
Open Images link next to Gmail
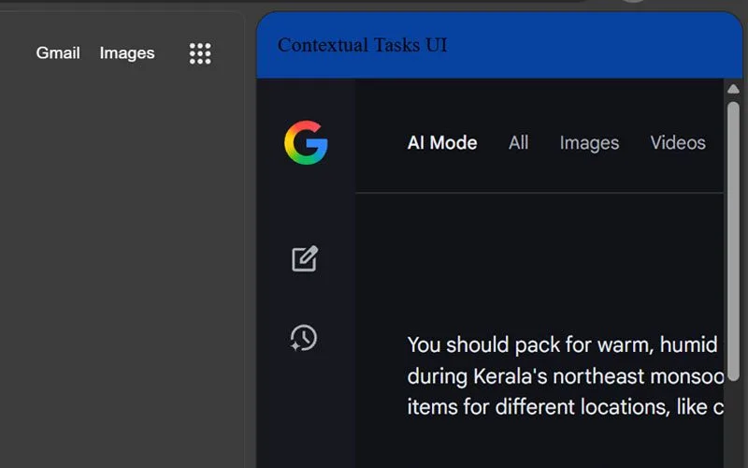[127, 53]
